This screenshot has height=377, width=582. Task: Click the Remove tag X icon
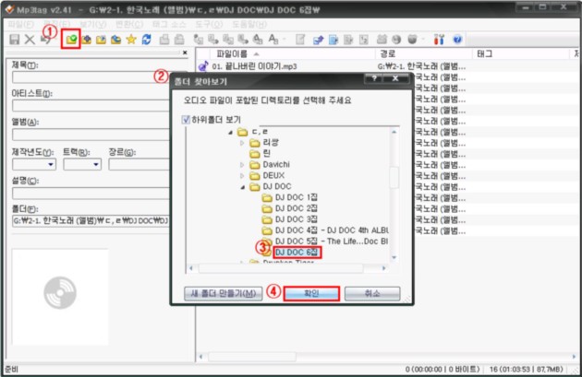click(30, 40)
